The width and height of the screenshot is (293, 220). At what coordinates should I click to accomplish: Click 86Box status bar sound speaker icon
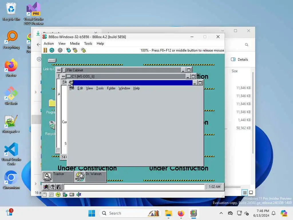click(x=79, y=195)
